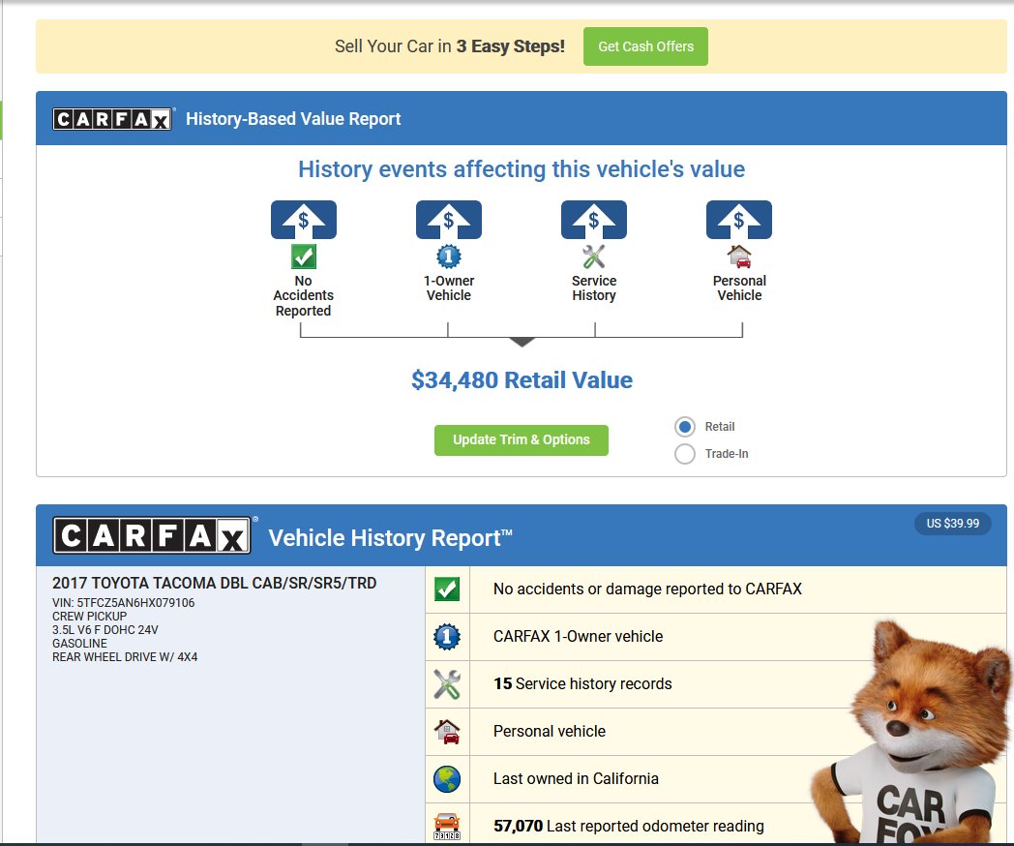
Task: Click the 2017 TOYOTA TACOMA DBL CAB/SR/SR5/TRD title
Action: pos(214,584)
